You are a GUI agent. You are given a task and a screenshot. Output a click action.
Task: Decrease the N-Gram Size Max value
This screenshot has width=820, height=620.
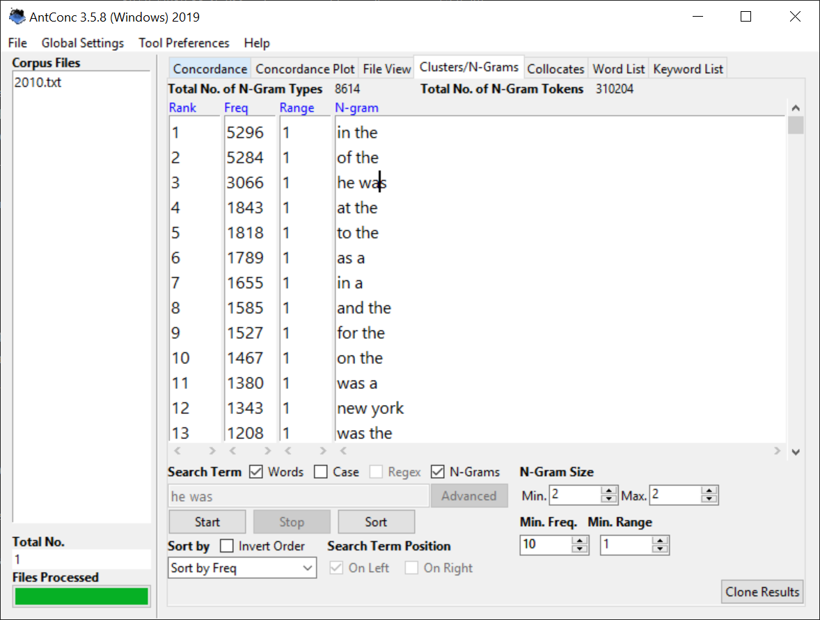click(x=709, y=499)
